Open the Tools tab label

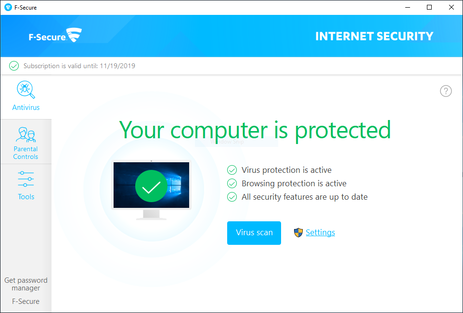(26, 197)
